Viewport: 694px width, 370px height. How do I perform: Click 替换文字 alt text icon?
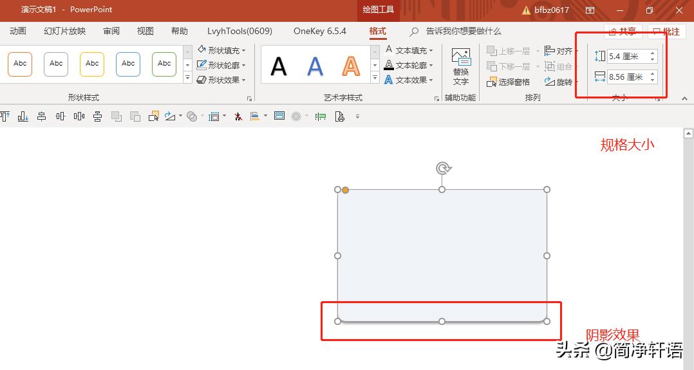click(x=461, y=67)
